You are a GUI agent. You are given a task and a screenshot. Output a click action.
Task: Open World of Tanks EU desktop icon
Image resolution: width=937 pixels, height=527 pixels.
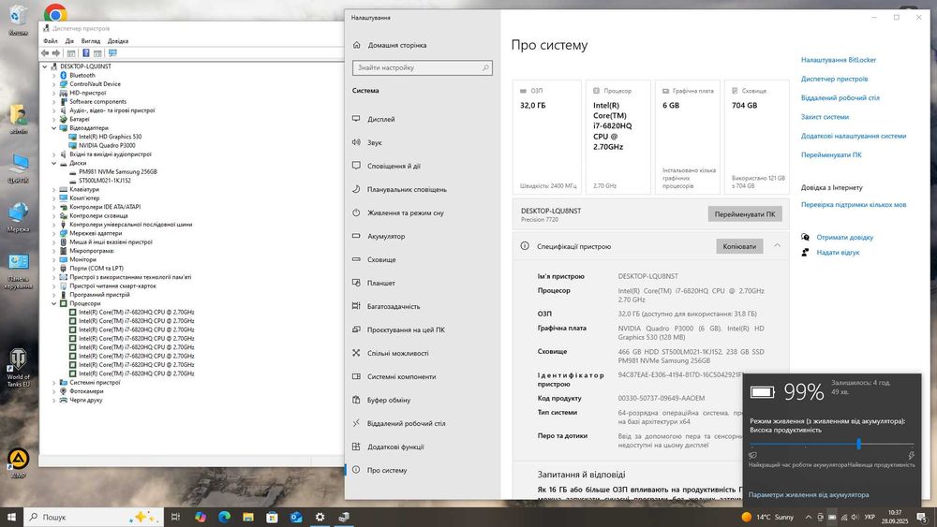click(18, 368)
